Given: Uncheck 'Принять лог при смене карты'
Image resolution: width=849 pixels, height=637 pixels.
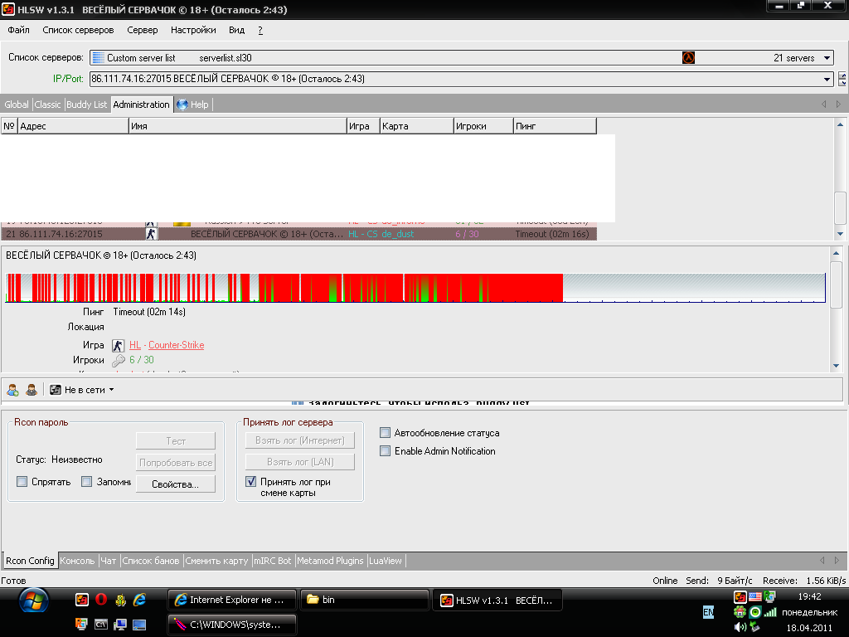Looking at the screenshot, I should click(x=250, y=481).
